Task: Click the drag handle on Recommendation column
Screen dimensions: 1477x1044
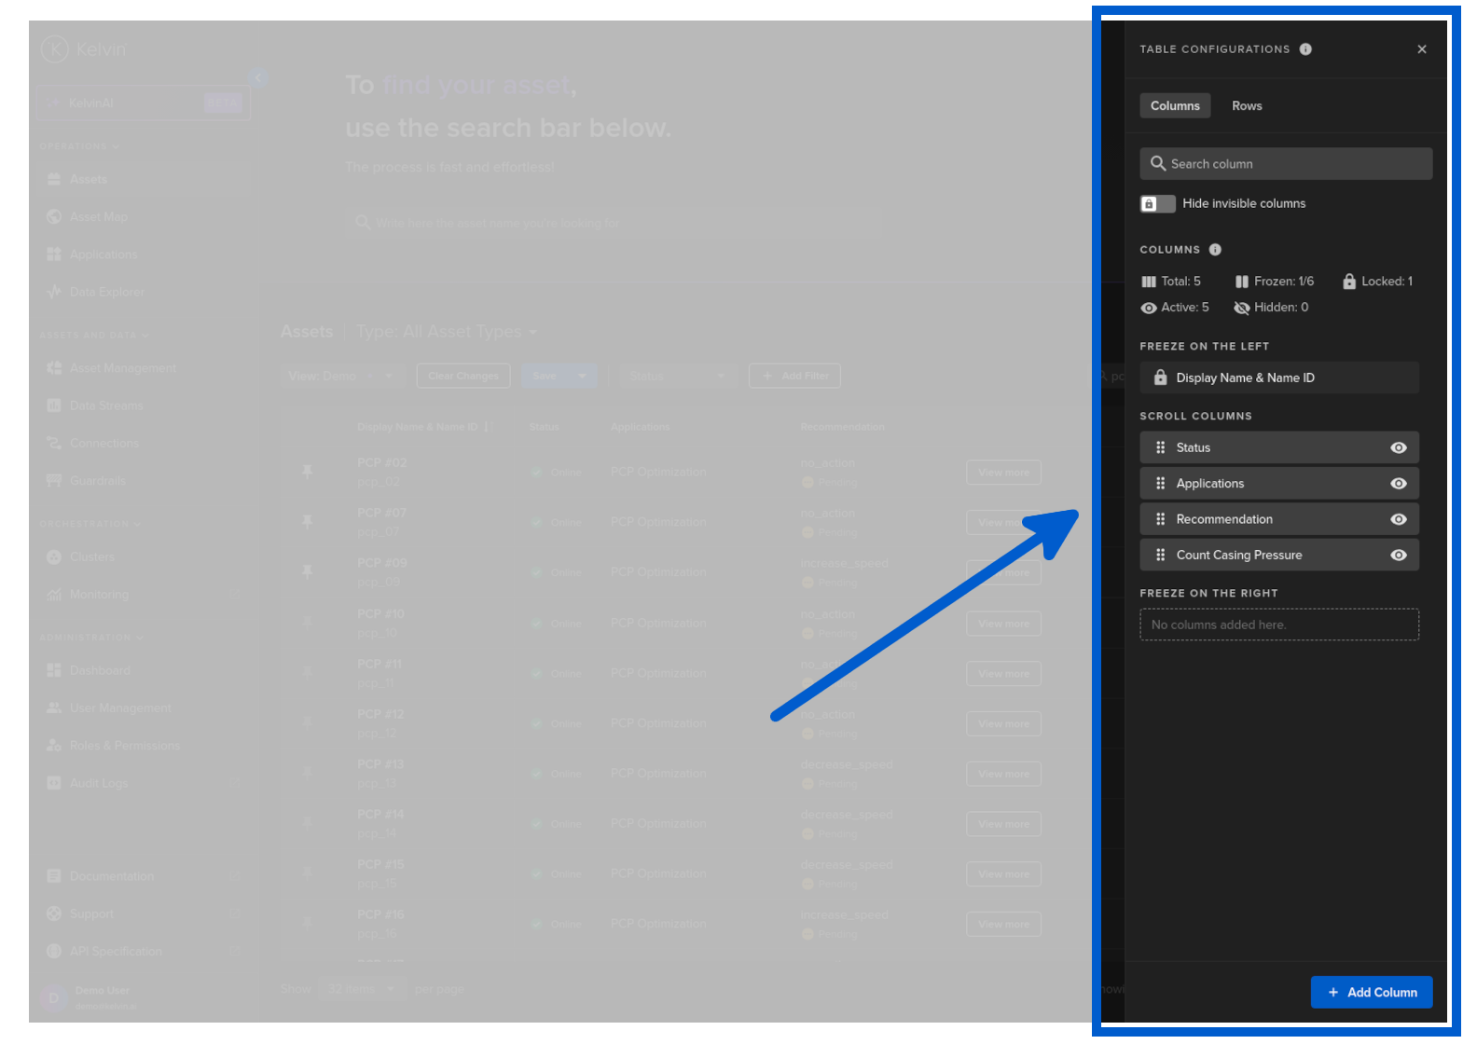Action: [1160, 519]
